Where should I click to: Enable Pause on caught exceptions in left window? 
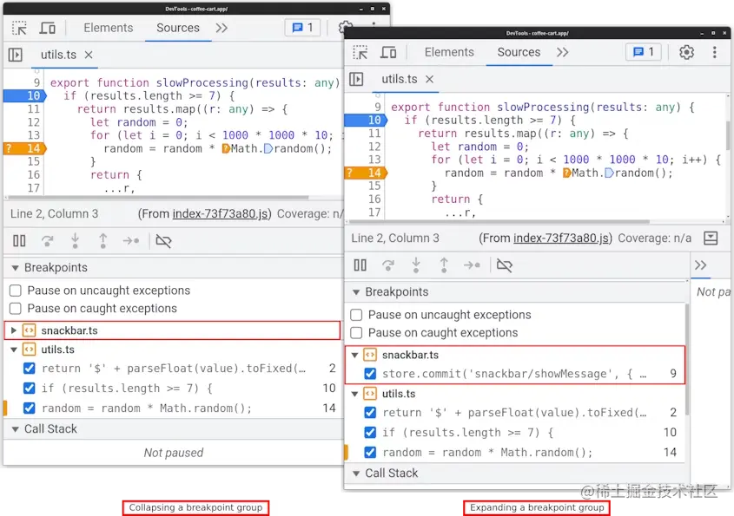tap(16, 309)
